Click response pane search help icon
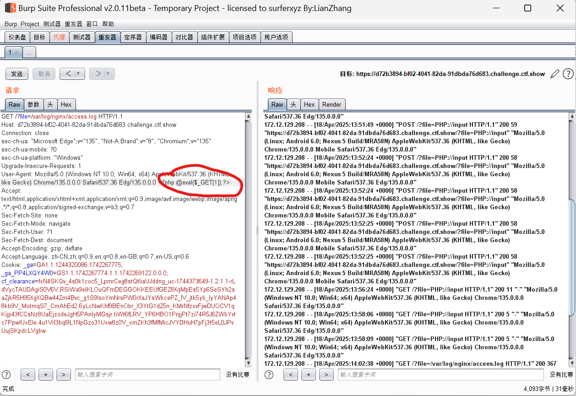This screenshot has height=396, width=576. (x=269, y=374)
